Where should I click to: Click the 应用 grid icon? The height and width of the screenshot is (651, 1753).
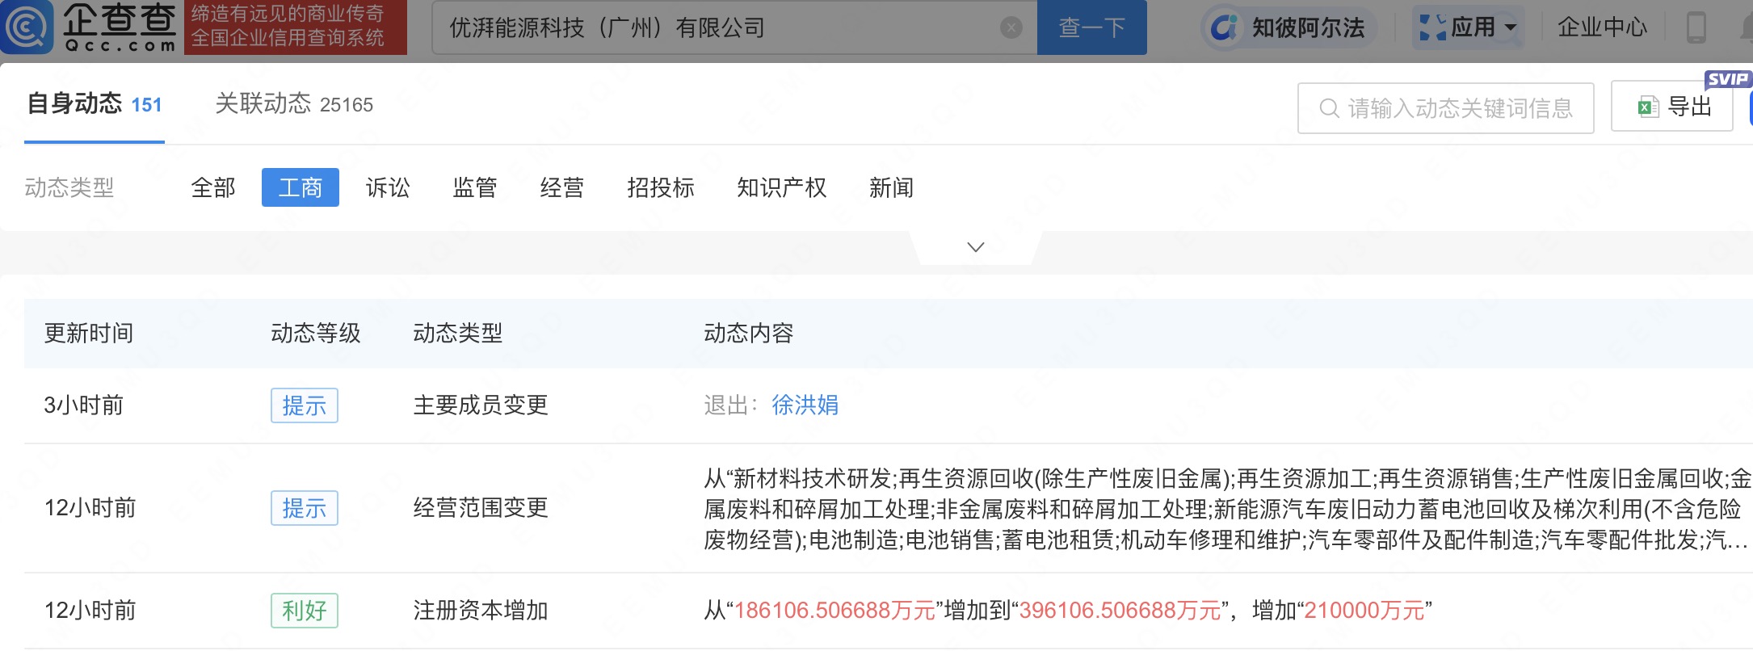point(1432,27)
